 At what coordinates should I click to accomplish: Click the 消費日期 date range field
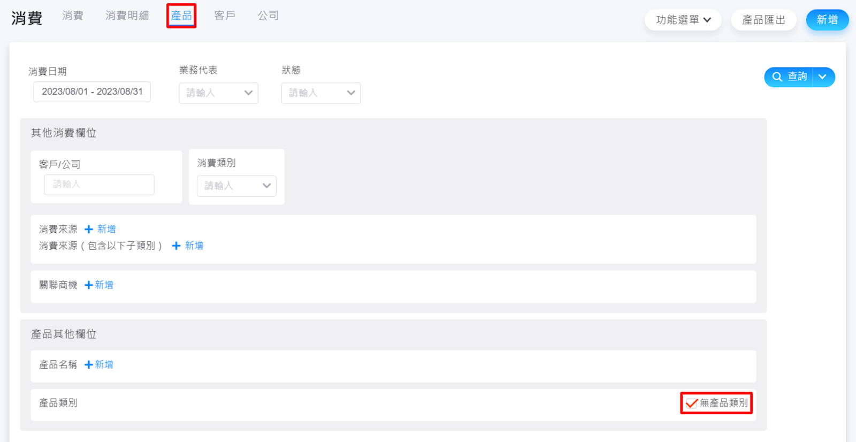[92, 92]
